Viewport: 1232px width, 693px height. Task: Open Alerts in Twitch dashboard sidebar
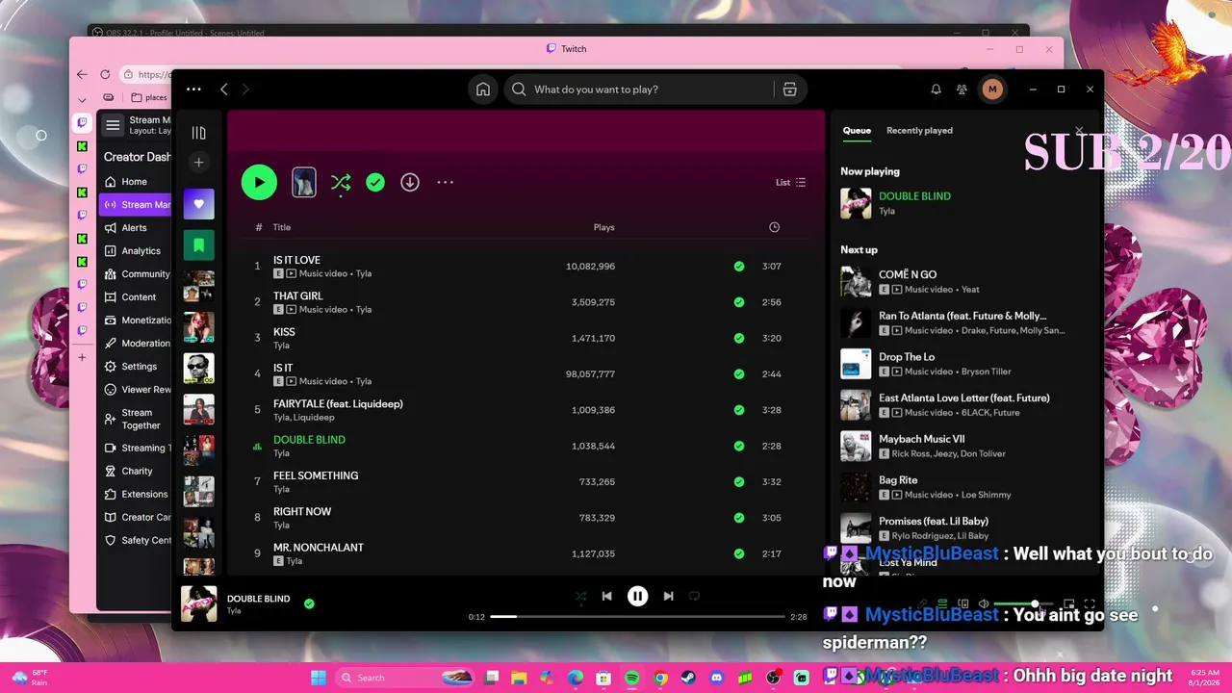click(x=134, y=228)
